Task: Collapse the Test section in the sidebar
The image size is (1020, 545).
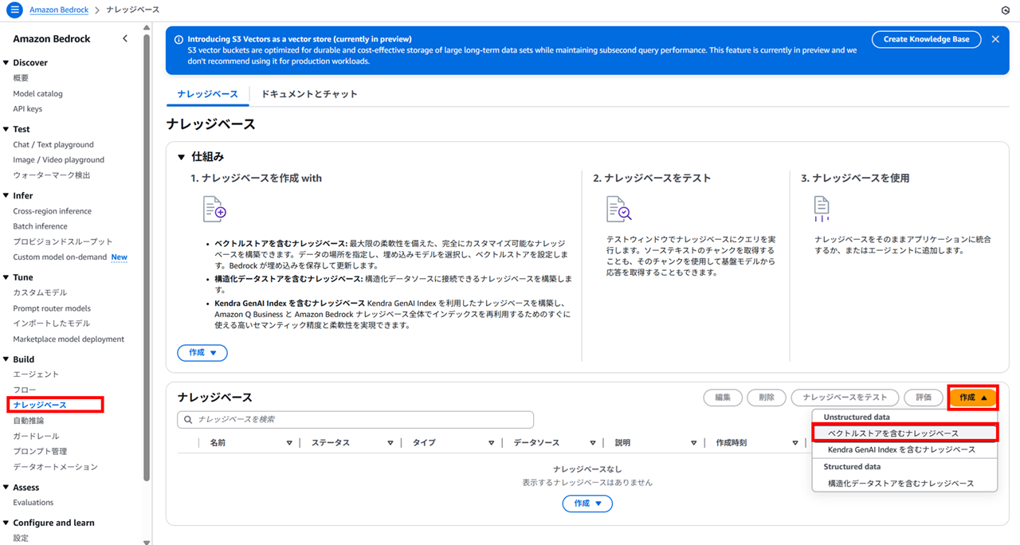Action: (x=6, y=129)
